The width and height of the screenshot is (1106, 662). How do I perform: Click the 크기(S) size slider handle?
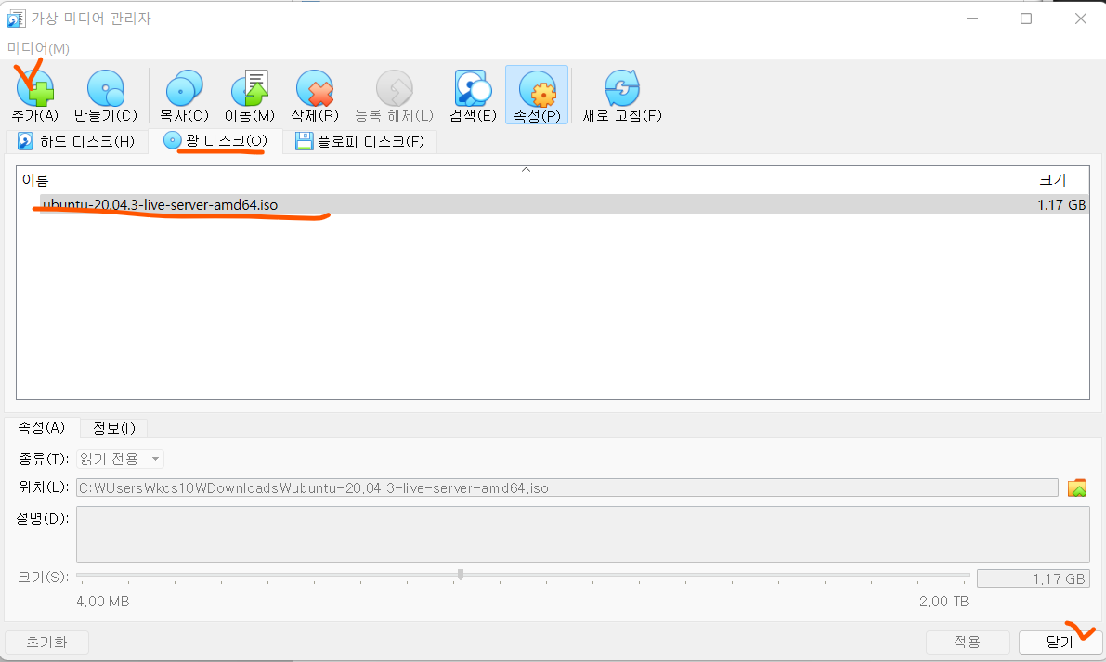[461, 575]
